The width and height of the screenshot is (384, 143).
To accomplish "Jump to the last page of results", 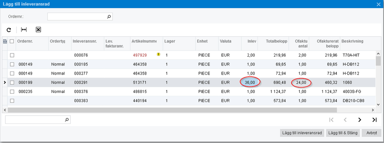I will click(374, 120).
